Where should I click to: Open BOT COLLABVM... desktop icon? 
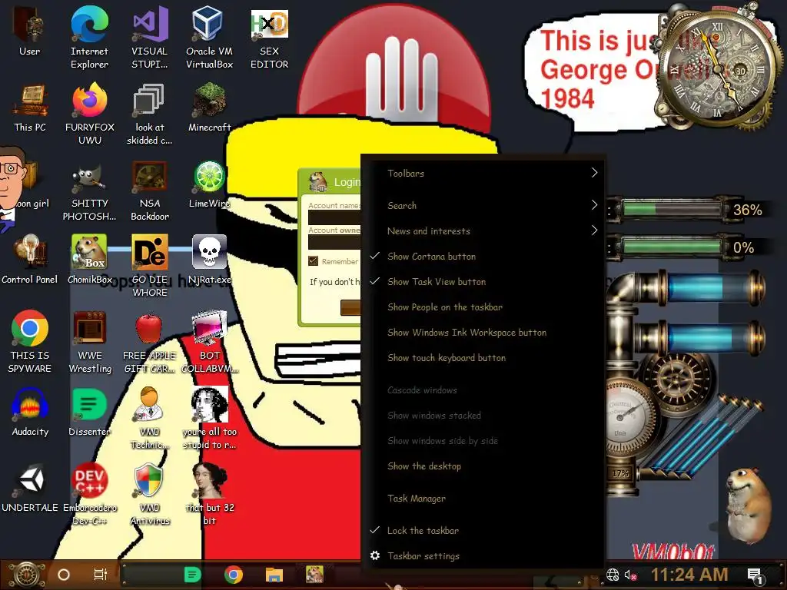tap(209, 342)
